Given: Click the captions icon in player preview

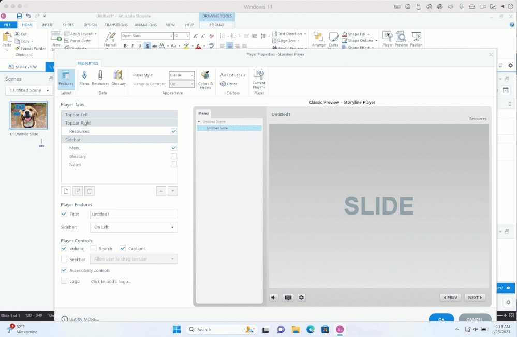Looking at the screenshot, I should coord(288,297).
